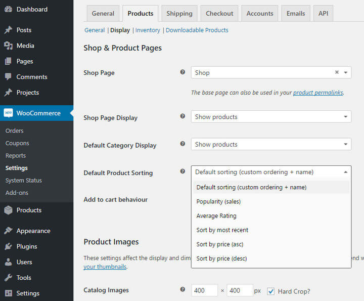Image resolution: width=364 pixels, height=301 pixels.
Task: Choose Average Rating sorting option
Action: tap(271, 216)
